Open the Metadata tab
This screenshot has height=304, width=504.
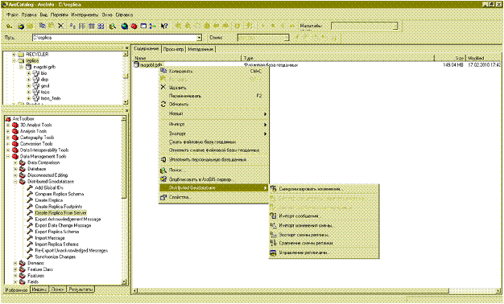point(200,49)
